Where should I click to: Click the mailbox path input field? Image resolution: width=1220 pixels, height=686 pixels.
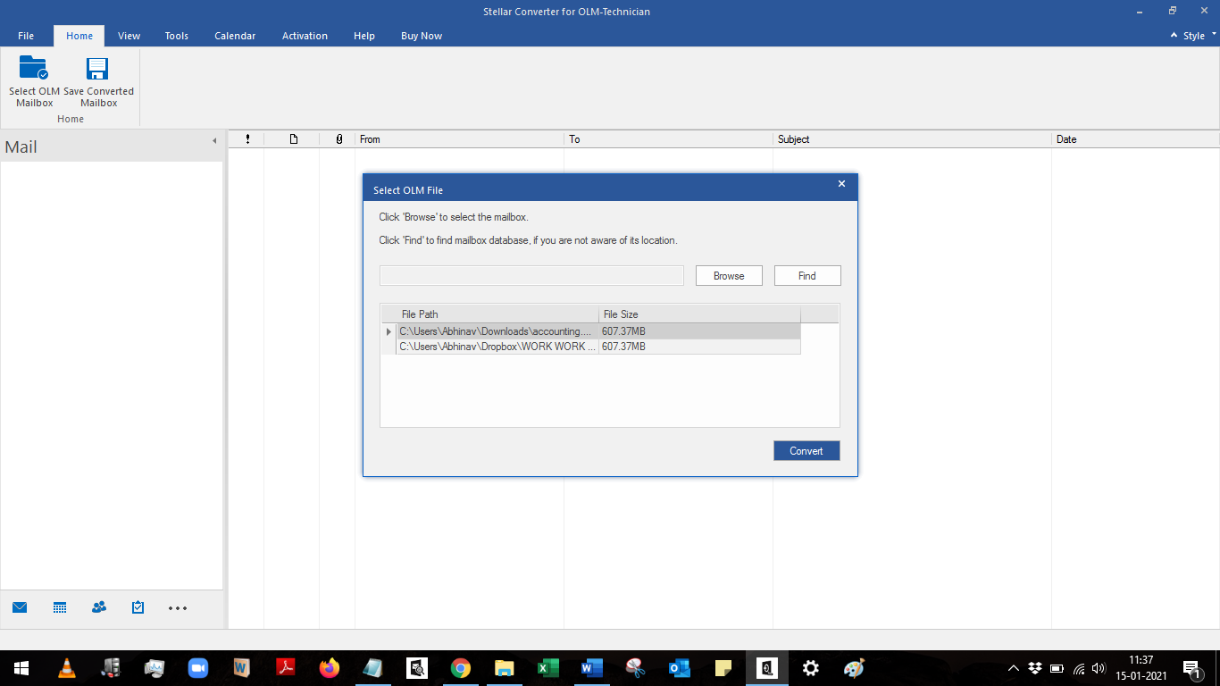[531, 276]
